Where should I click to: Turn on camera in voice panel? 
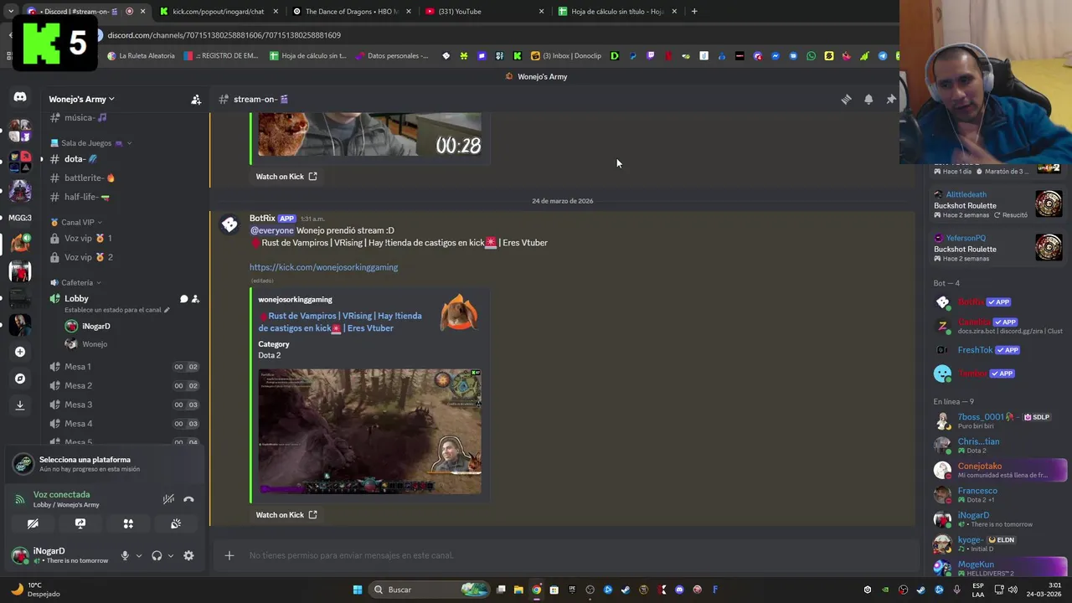[33, 523]
